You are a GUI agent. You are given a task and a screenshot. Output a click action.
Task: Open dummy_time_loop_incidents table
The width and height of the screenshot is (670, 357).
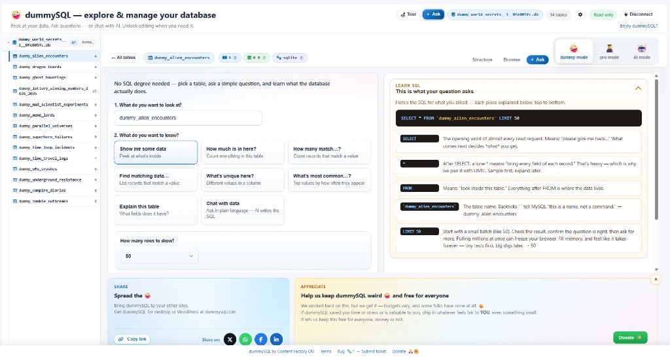(54, 147)
